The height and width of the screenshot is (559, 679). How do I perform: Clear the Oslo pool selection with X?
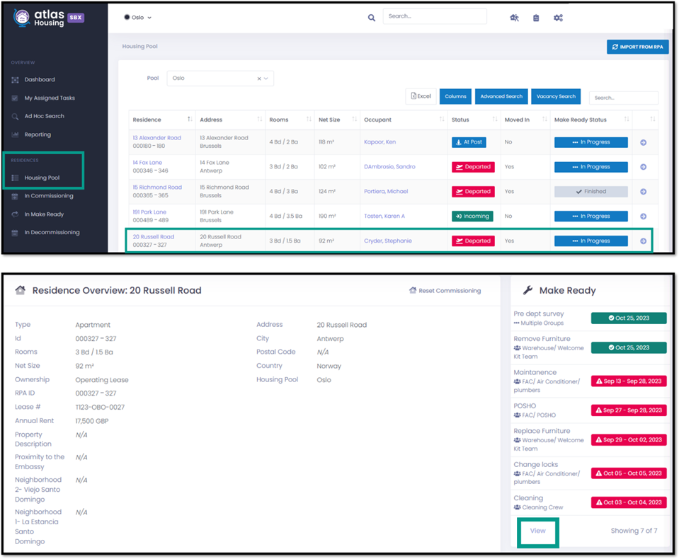(x=259, y=79)
